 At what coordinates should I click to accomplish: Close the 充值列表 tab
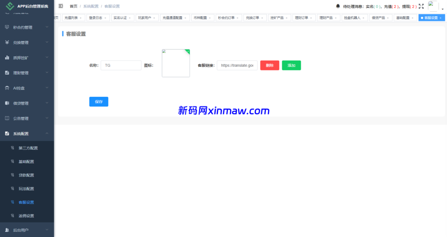(x=81, y=18)
